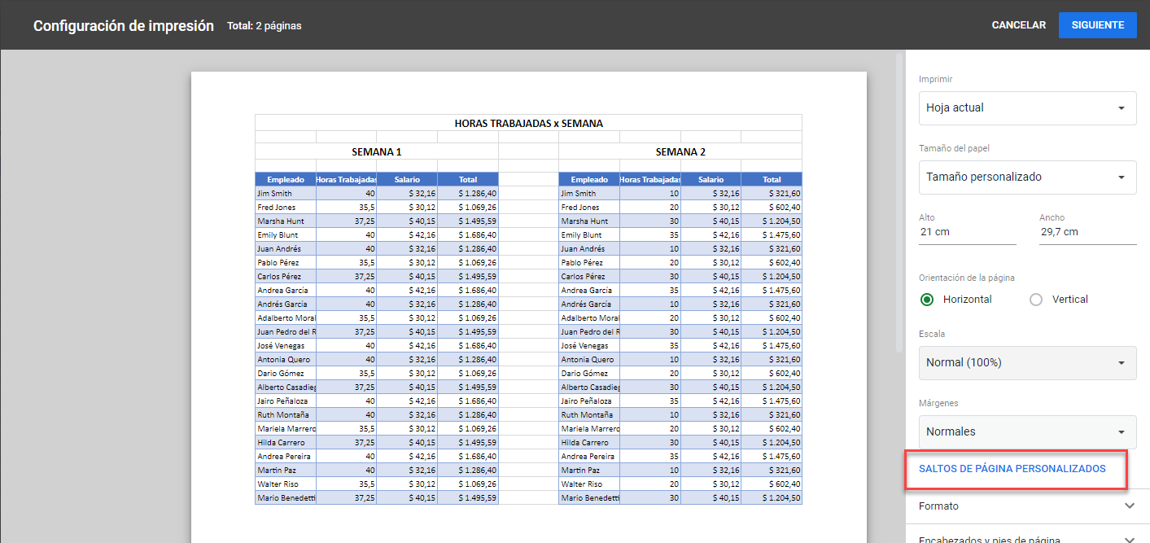The image size is (1150, 543).
Task: Click Martin Paz cell in SEMANA 2 table
Action: 589,470
